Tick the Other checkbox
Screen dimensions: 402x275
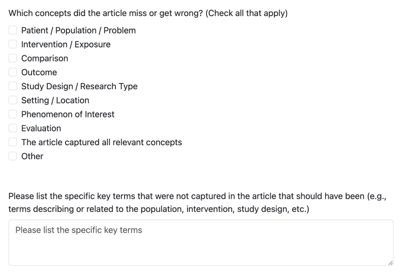13,156
